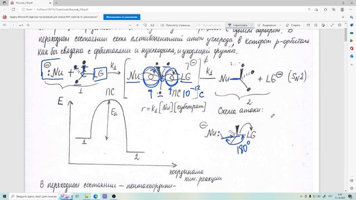Select the PDF file browser tab
This screenshot has height=200, width=356.
click(x=31, y=3)
